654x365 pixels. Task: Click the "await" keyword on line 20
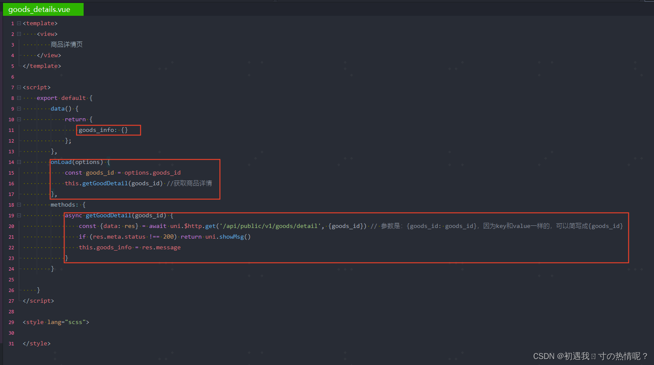click(x=158, y=226)
